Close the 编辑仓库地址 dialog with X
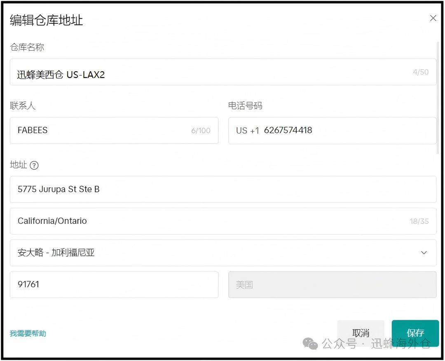 click(433, 18)
